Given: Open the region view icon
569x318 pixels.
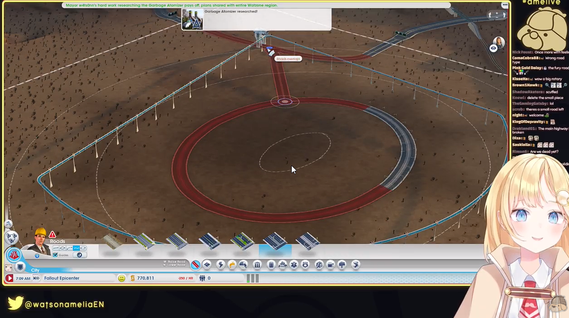Looking at the screenshot, I should (x=11, y=237).
